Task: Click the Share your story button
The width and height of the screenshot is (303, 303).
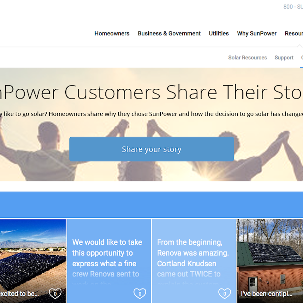Action: pyautogui.click(x=152, y=149)
